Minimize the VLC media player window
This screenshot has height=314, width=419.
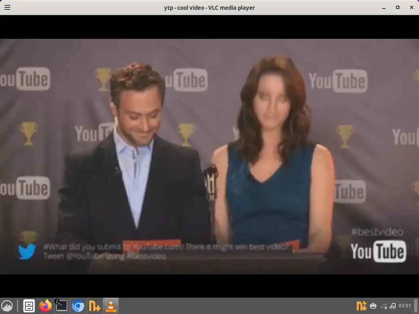coord(384,8)
